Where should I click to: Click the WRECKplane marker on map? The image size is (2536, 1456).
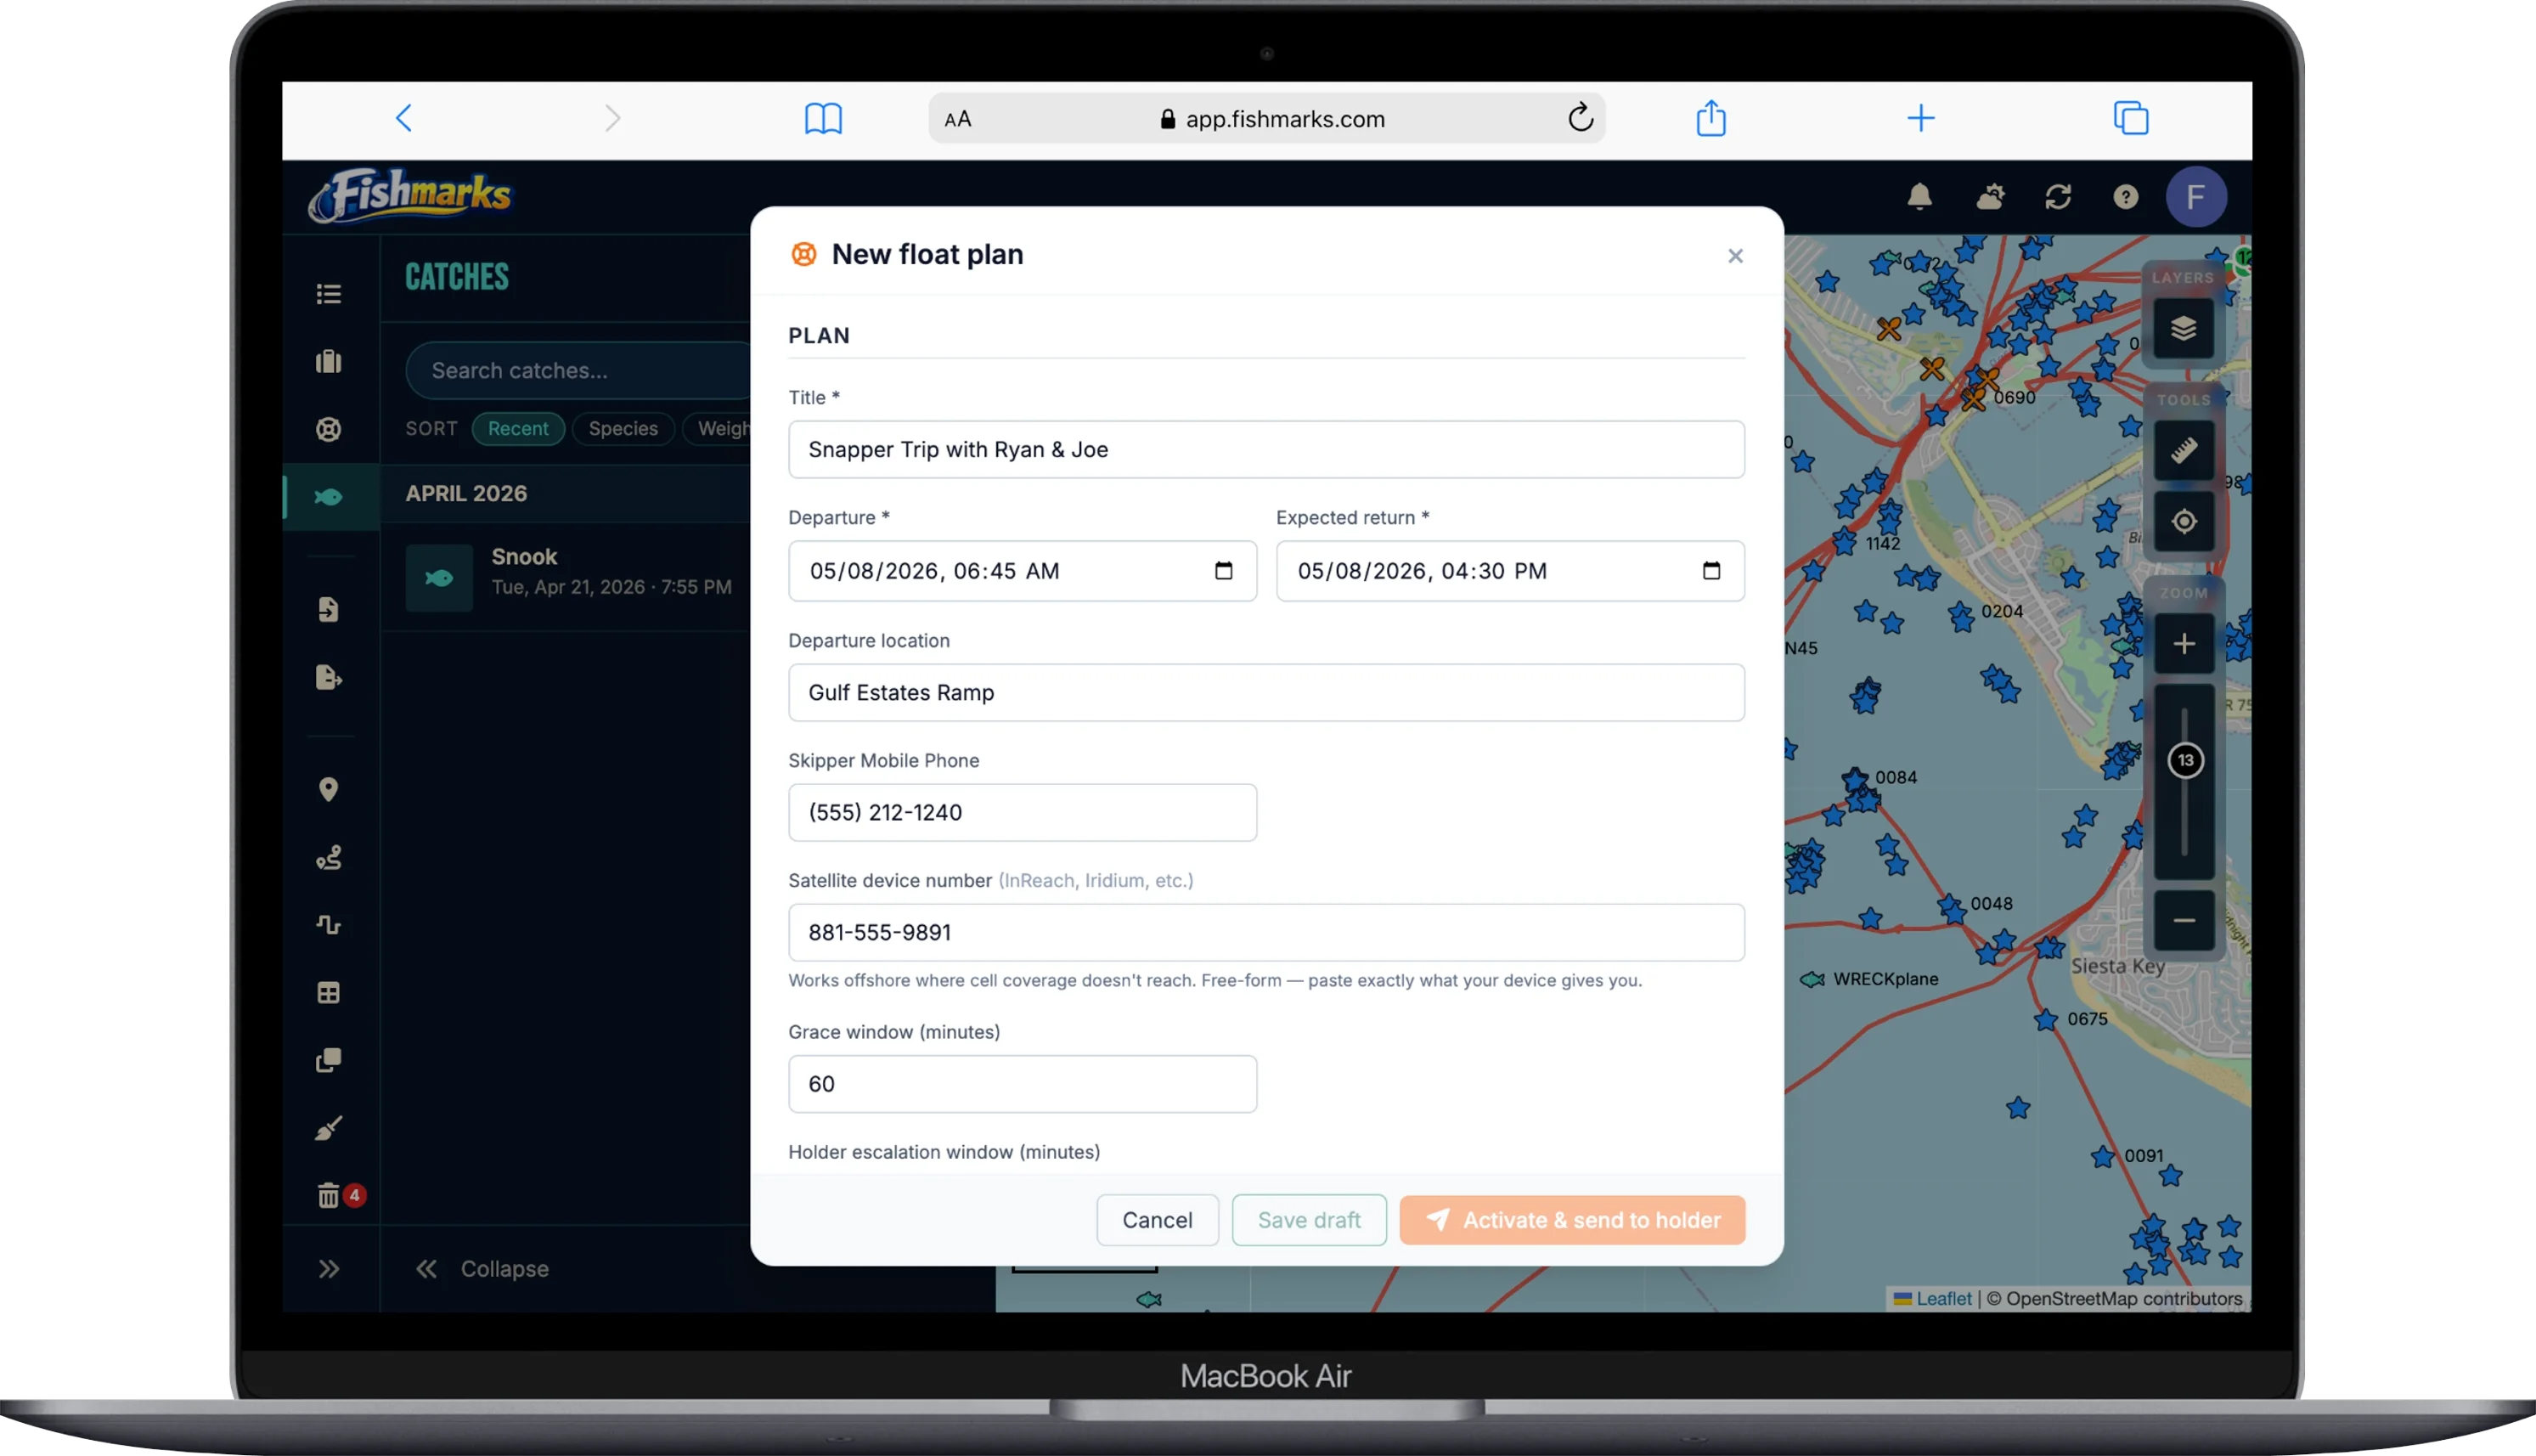click(x=1811, y=979)
